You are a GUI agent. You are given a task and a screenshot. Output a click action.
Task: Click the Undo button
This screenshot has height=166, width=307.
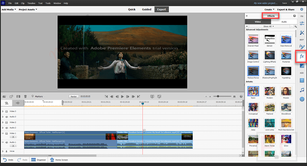8,160
